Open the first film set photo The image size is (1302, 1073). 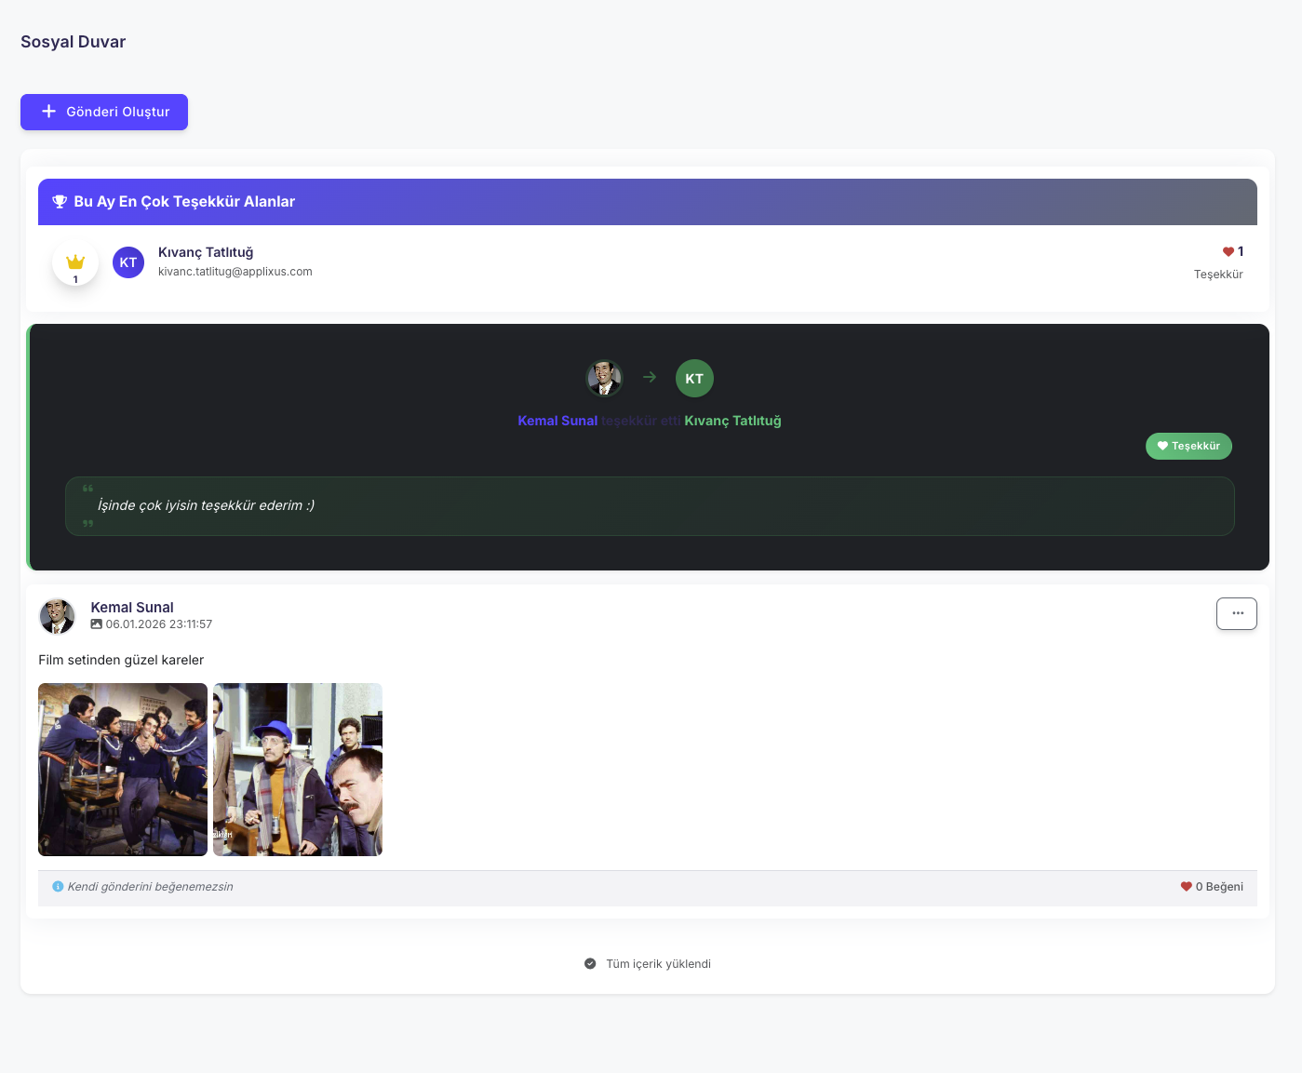pos(123,770)
